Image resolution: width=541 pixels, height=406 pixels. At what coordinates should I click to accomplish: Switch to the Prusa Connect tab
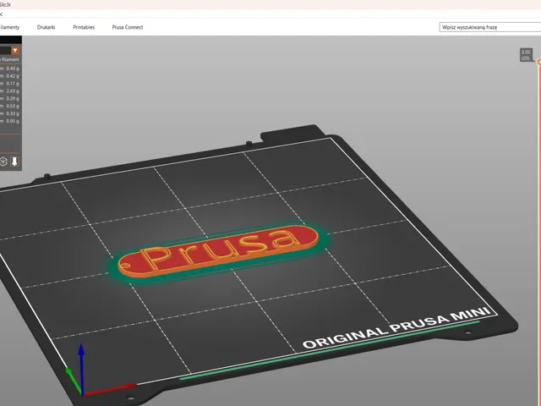coord(128,27)
